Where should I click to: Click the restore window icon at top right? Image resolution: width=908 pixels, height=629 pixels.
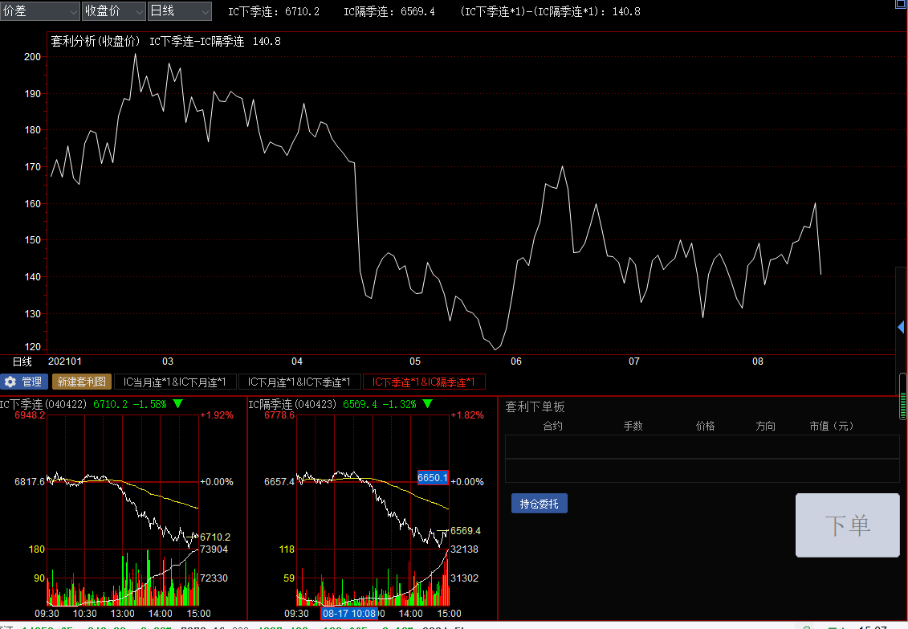coord(899,4)
